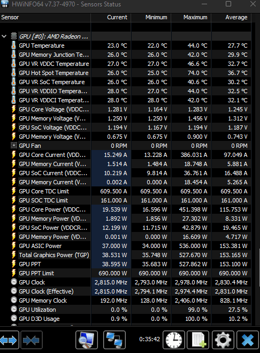
Task: Click lightning icon for GPU Core Voltage
Action: [14, 109]
